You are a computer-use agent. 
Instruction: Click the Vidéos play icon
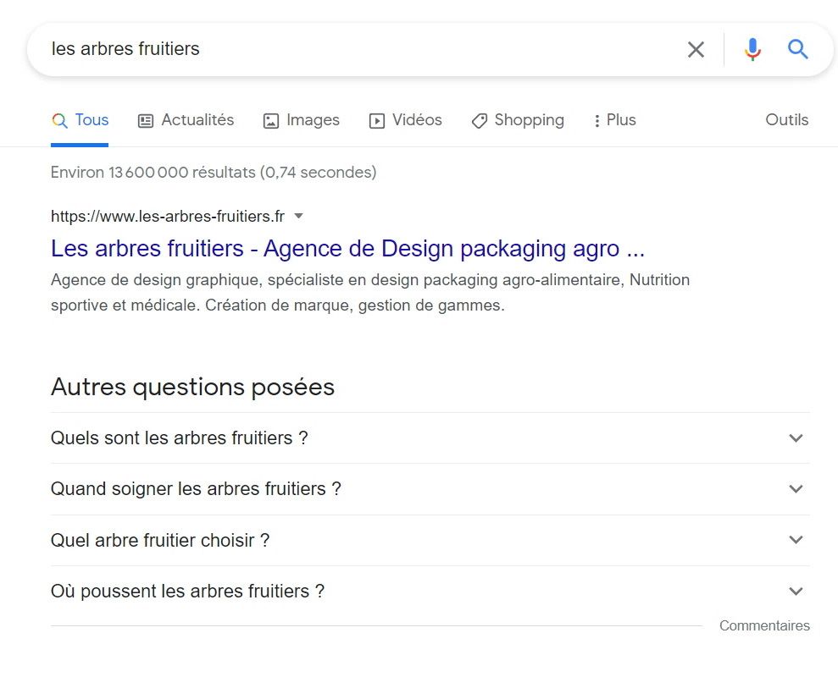[376, 120]
